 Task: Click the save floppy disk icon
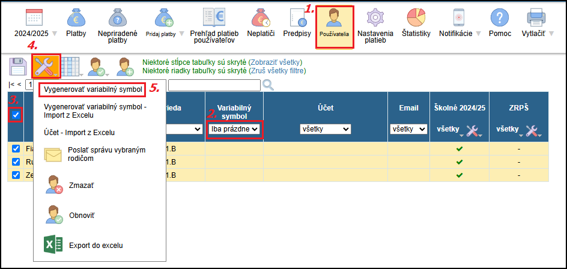click(x=18, y=66)
